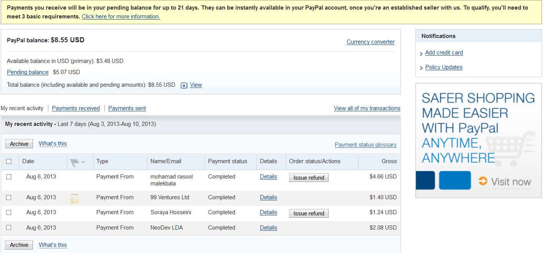Tick the Soraya Hosseini row checkbox
This screenshot has height=253, width=547.
(x=9, y=212)
